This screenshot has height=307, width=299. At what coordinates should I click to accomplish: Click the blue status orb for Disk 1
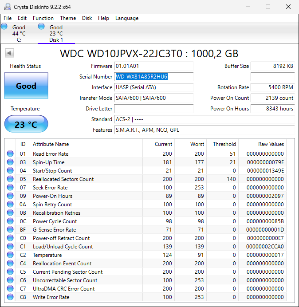(41, 26)
